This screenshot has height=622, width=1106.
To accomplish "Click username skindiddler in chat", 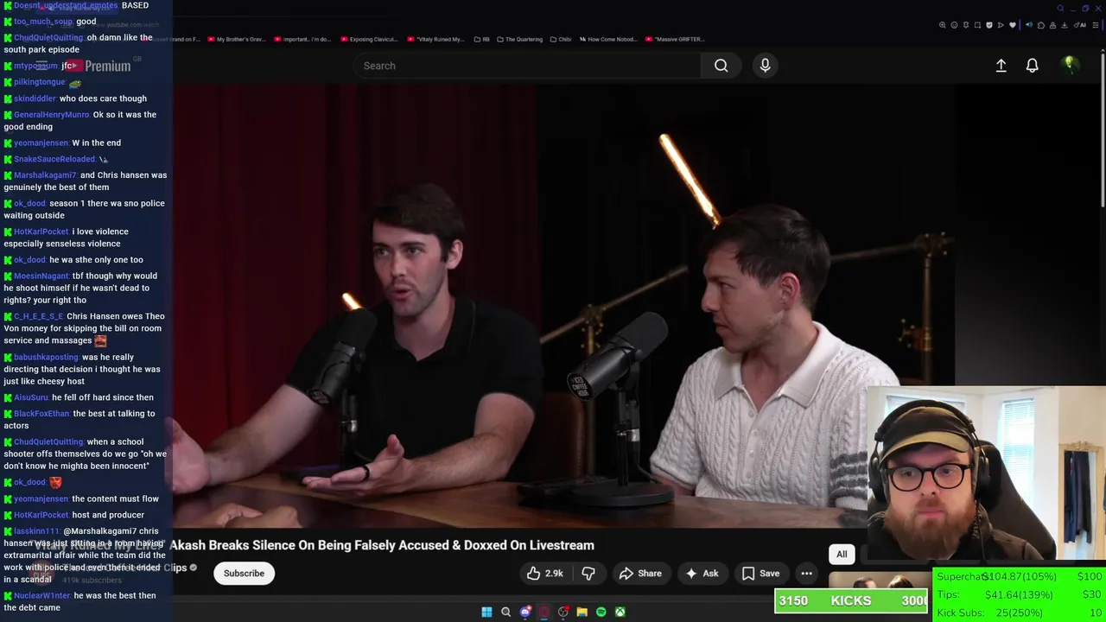I will coord(35,98).
